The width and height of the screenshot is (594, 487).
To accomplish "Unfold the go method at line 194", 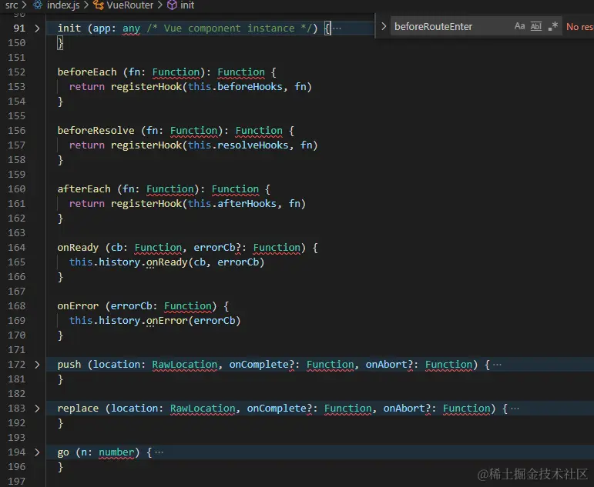I will click(x=37, y=452).
